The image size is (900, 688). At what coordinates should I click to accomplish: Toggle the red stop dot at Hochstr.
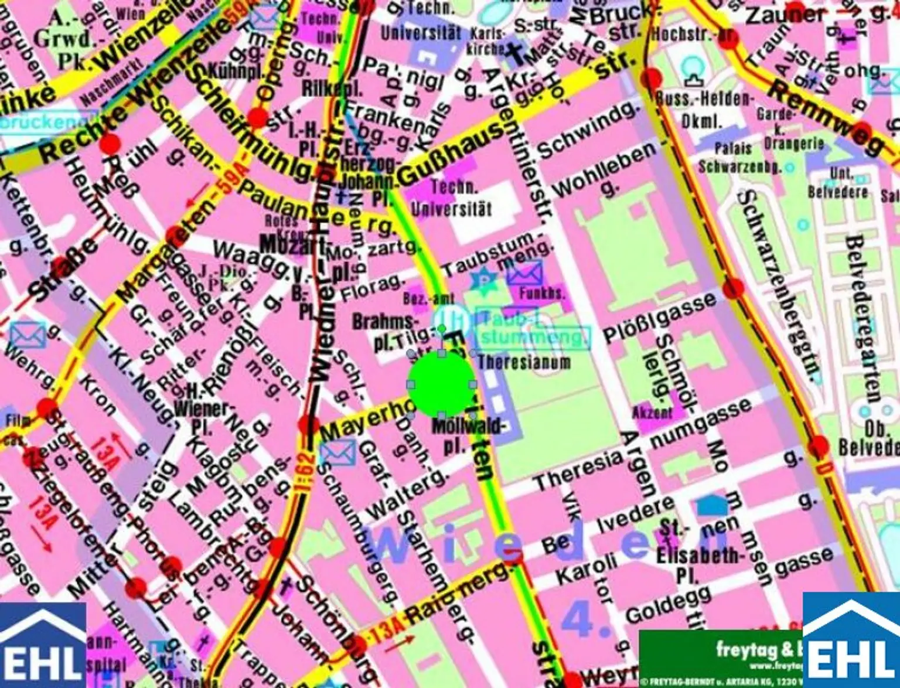click(x=652, y=77)
